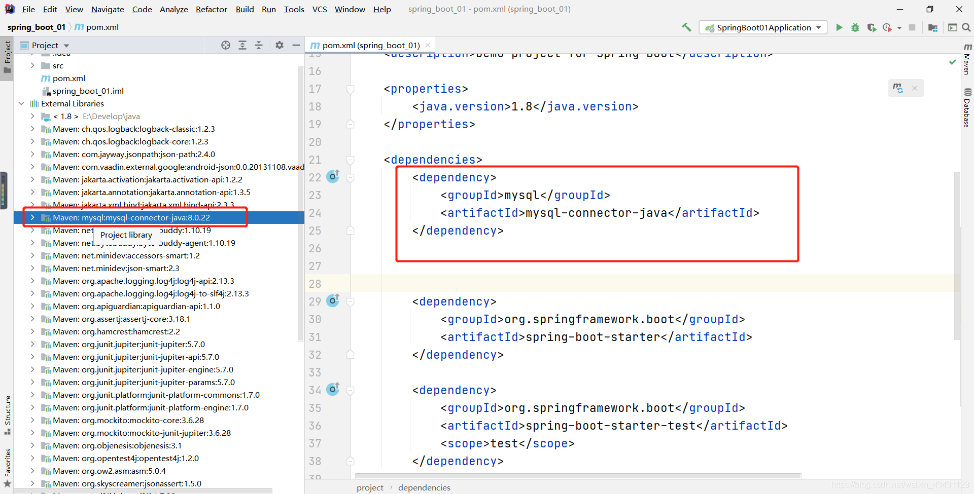Select opened file locate target icon
Viewport: 974px width, 494px height.
(x=226, y=45)
